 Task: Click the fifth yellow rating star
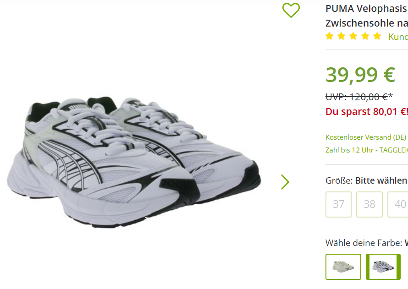(377, 36)
